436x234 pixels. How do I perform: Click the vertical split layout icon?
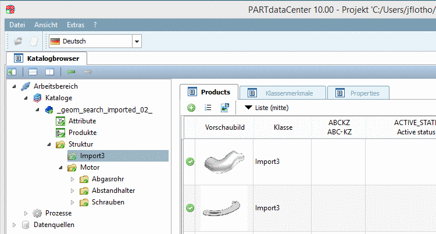(49, 72)
